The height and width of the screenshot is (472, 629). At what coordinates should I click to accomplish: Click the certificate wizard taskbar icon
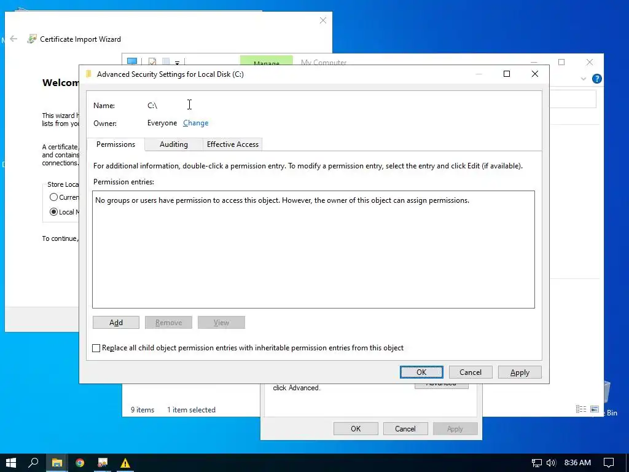pyautogui.click(x=103, y=463)
